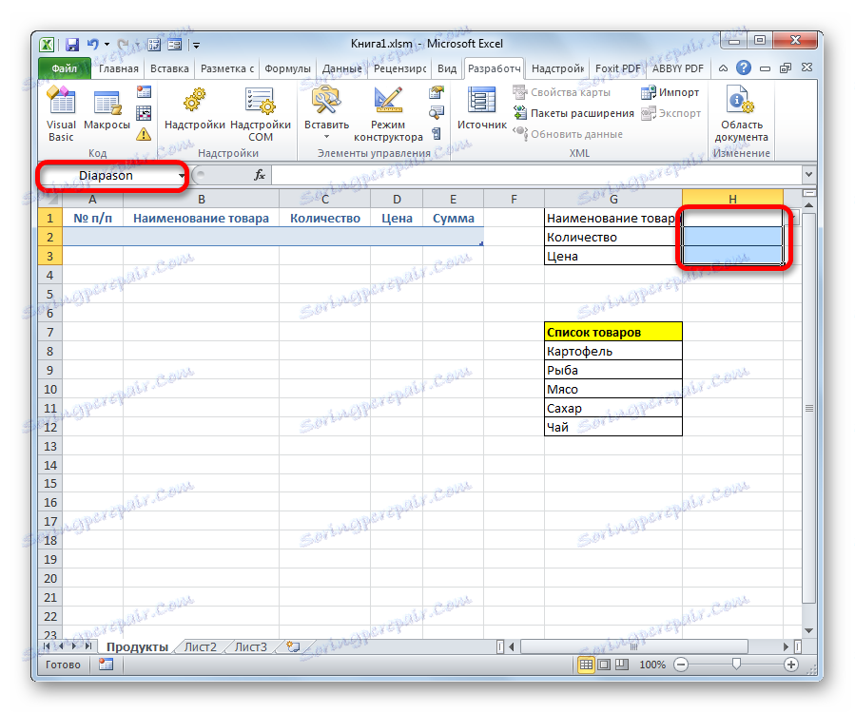
Task: Click 100% zoom level
Action: pyautogui.click(x=652, y=665)
